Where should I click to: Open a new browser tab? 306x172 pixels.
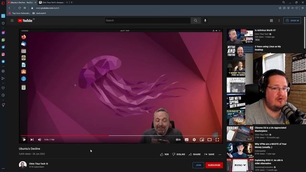[x=72, y=2]
